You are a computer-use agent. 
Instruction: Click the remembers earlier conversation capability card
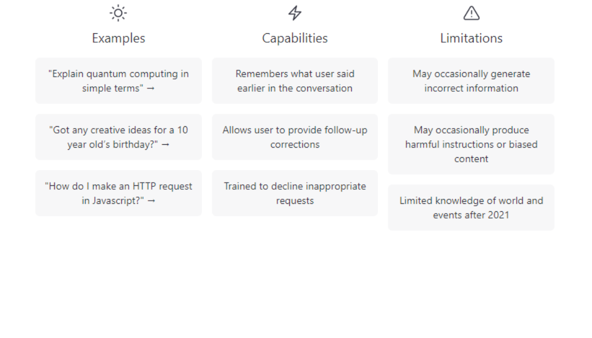[x=294, y=81]
